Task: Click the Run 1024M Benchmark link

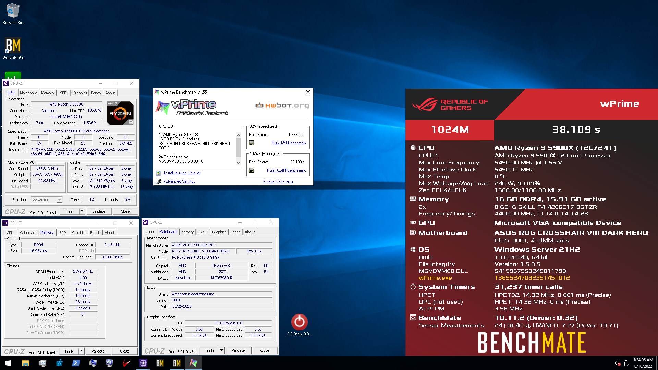Action: point(286,170)
